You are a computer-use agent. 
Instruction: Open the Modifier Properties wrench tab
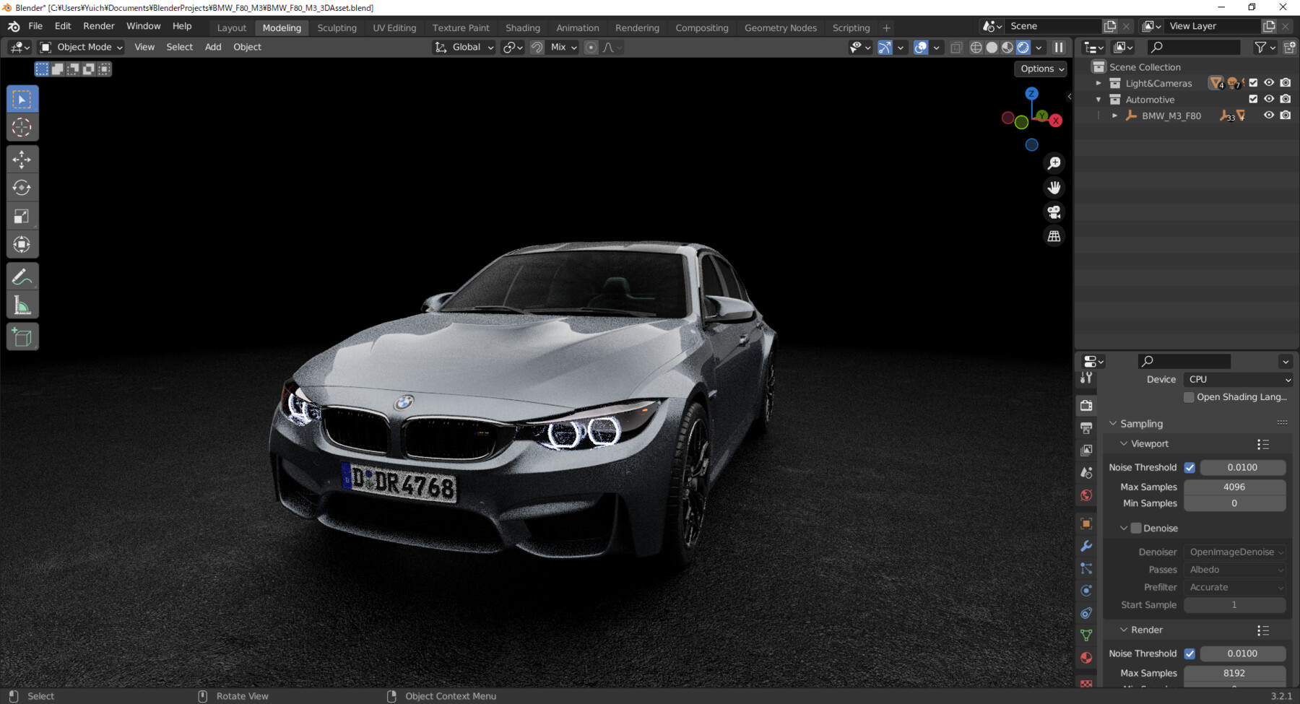tap(1086, 547)
